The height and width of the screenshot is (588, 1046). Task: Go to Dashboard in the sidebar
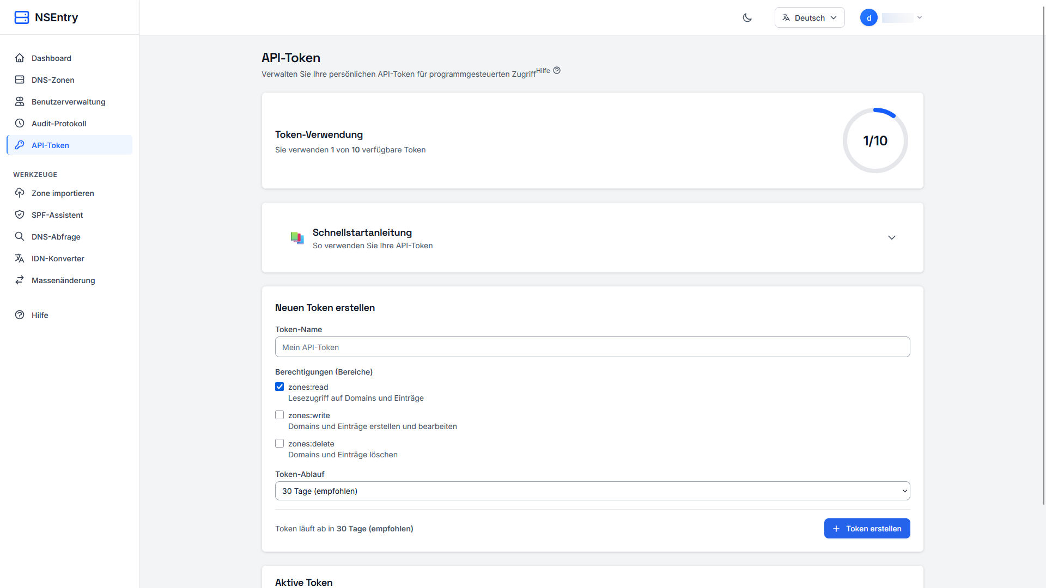tap(70, 58)
